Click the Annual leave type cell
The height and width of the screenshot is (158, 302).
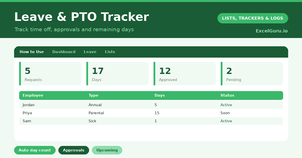[x=95, y=105]
